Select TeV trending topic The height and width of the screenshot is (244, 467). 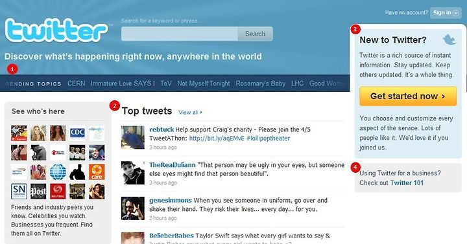tap(166, 83)
